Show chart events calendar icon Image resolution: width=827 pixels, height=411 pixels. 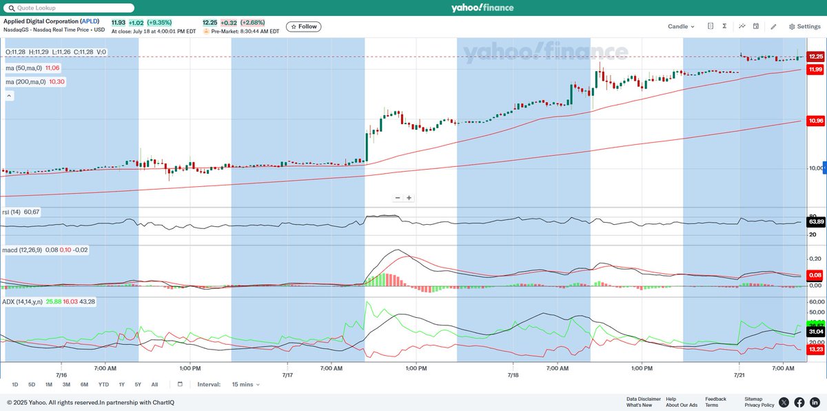756,26
